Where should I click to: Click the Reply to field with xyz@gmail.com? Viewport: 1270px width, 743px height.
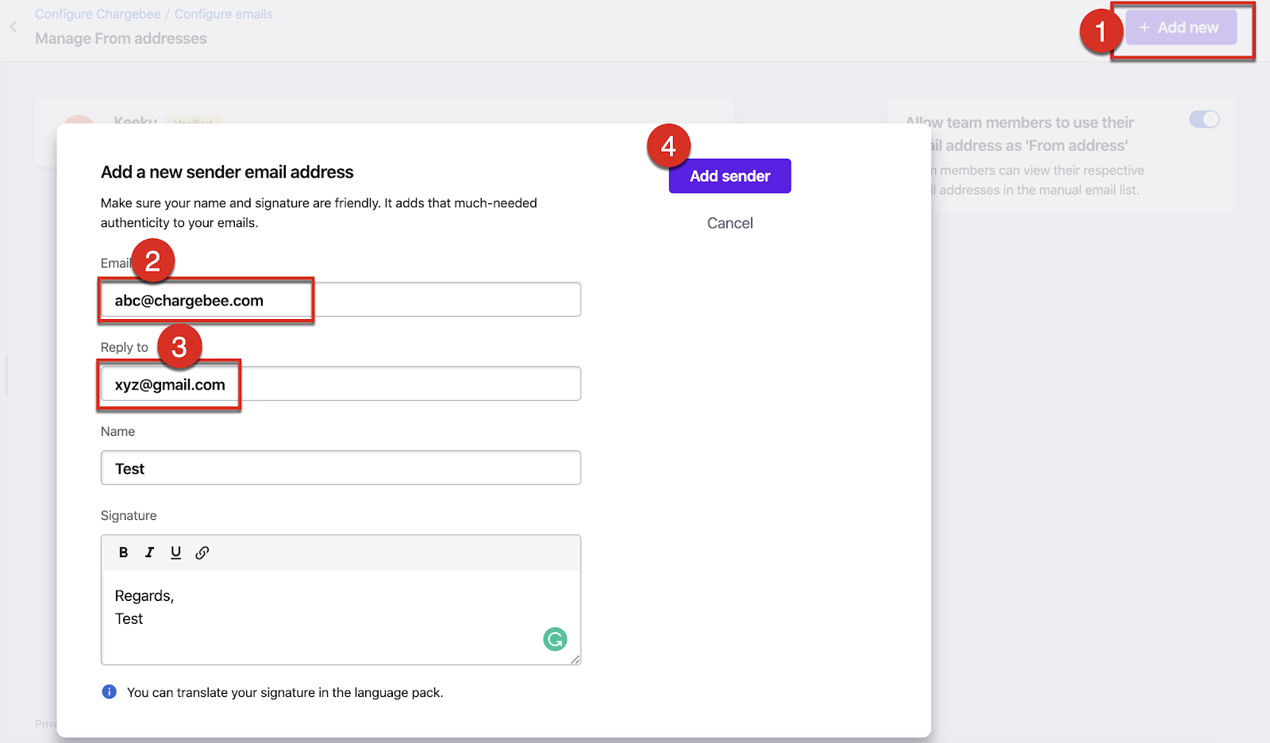[x=341, y=384]
